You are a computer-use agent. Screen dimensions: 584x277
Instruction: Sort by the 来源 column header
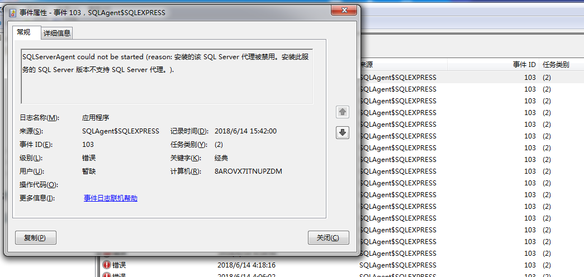(403, 65)
